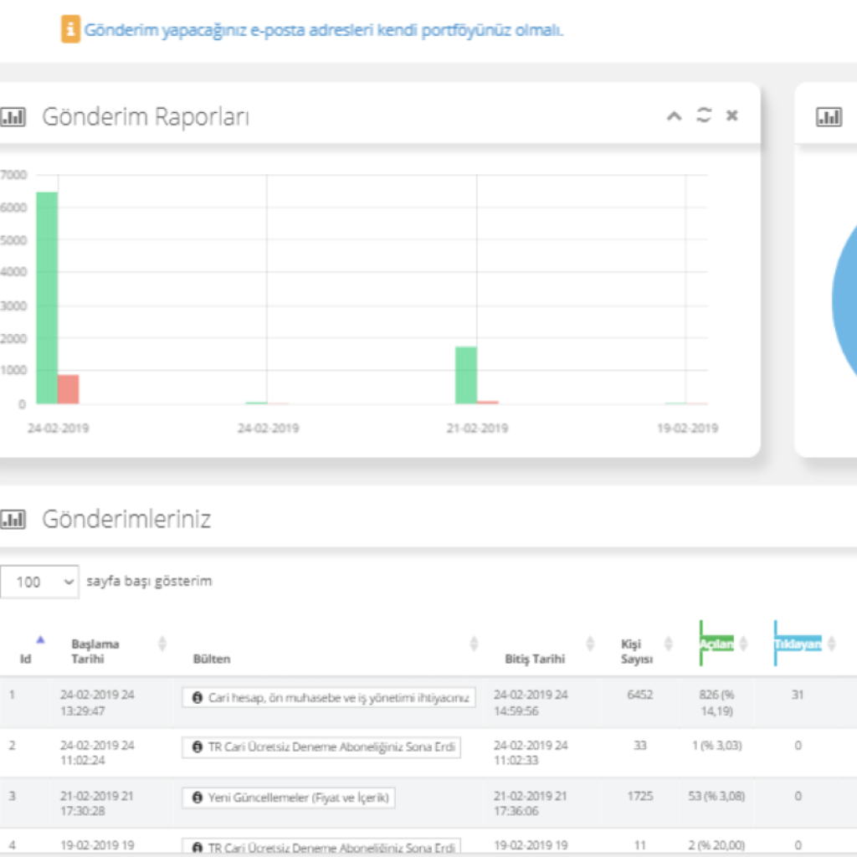The image size is (857, 857).
Task: Select the Kişi Sayısı value 33
Action: click(x=640, y=746)
